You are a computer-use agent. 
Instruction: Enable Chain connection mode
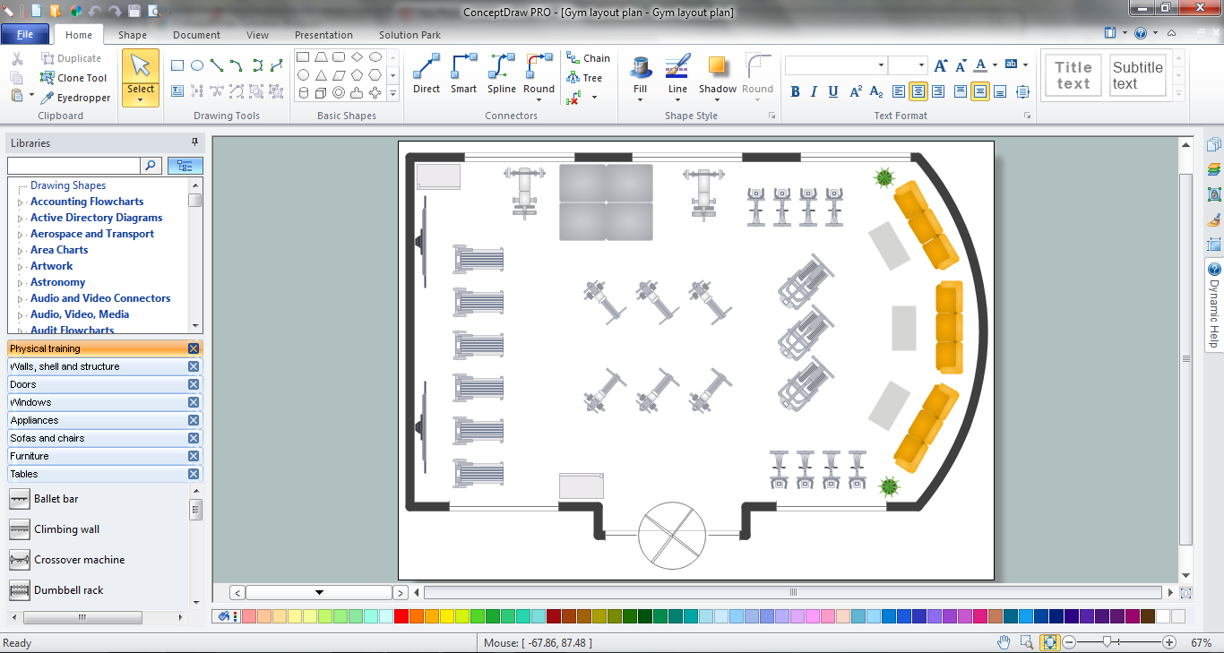[588, 58]
